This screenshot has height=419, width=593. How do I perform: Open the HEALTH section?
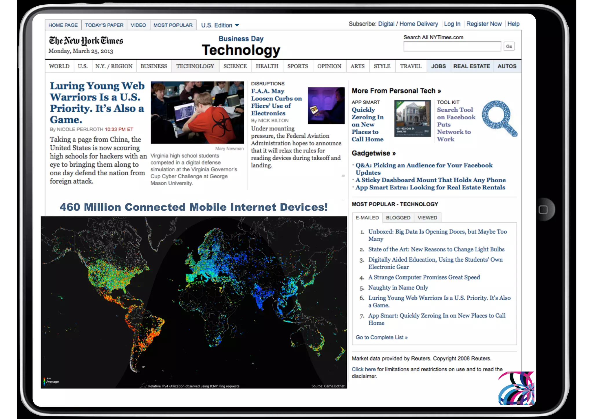[267, 66]
